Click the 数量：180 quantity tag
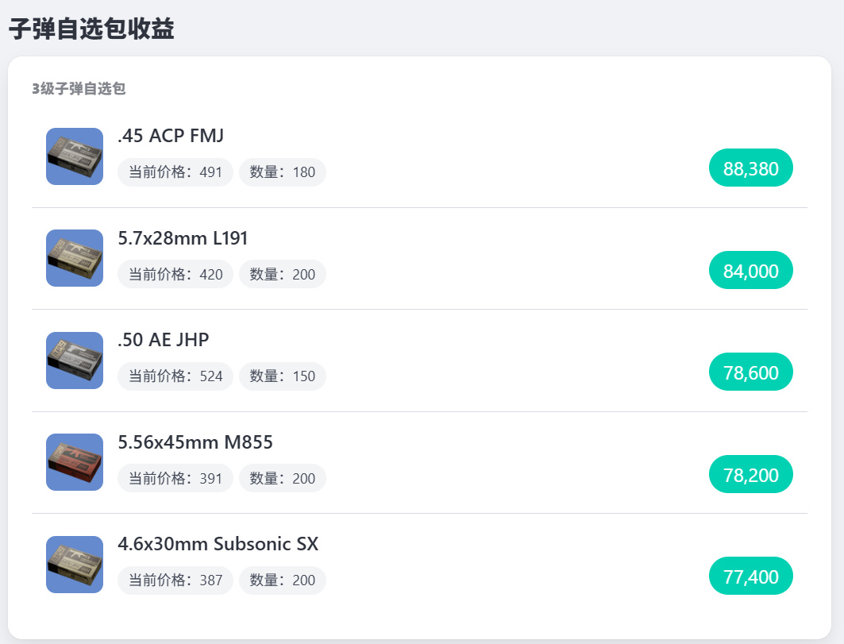 click(282, 172)
